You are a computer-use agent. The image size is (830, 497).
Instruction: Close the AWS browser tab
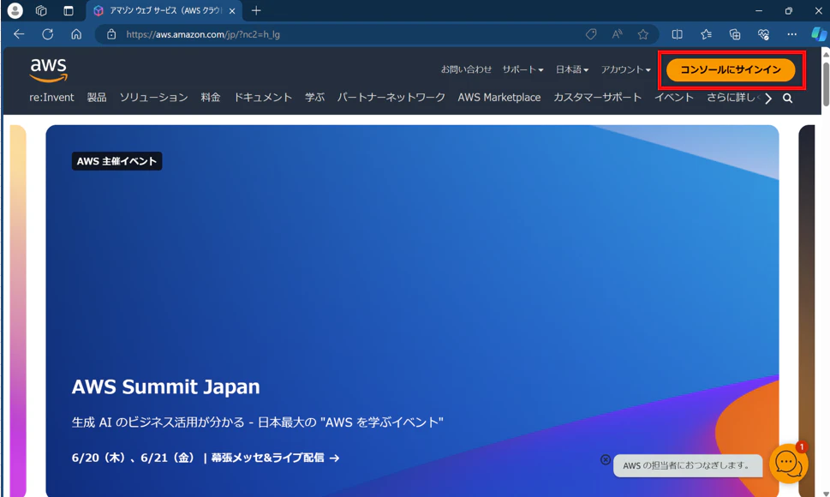pyautogui.click(x=232, y=10)
